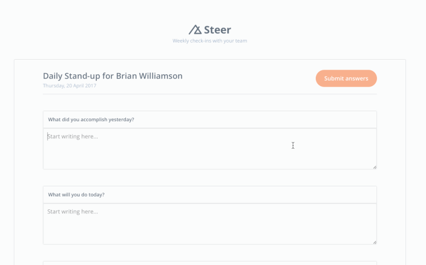The height and width of the screenshot is (265, 426).
Task: Click the partially visible third question box
Action: tap(209, 263)
